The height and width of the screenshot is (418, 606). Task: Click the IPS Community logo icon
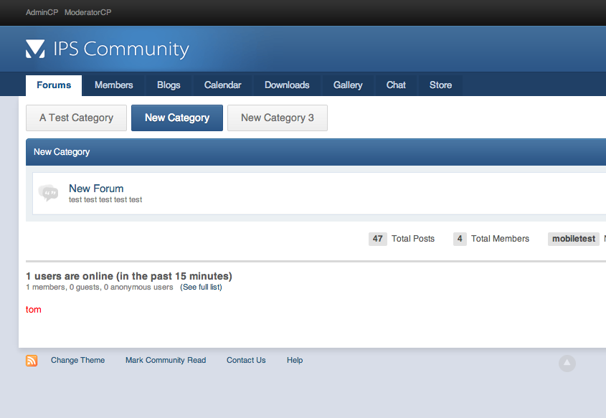pos(35,49)
